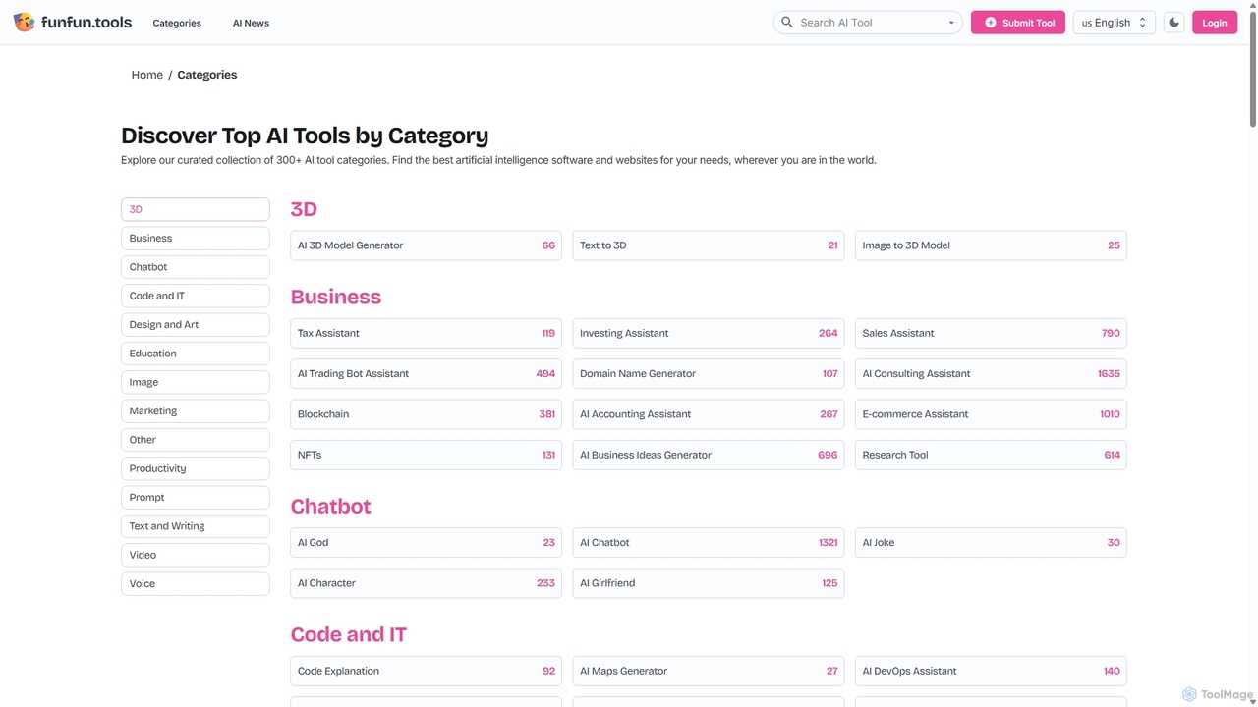
Task: Open AI 3D Model Generator category
Action: coord(426,245)
